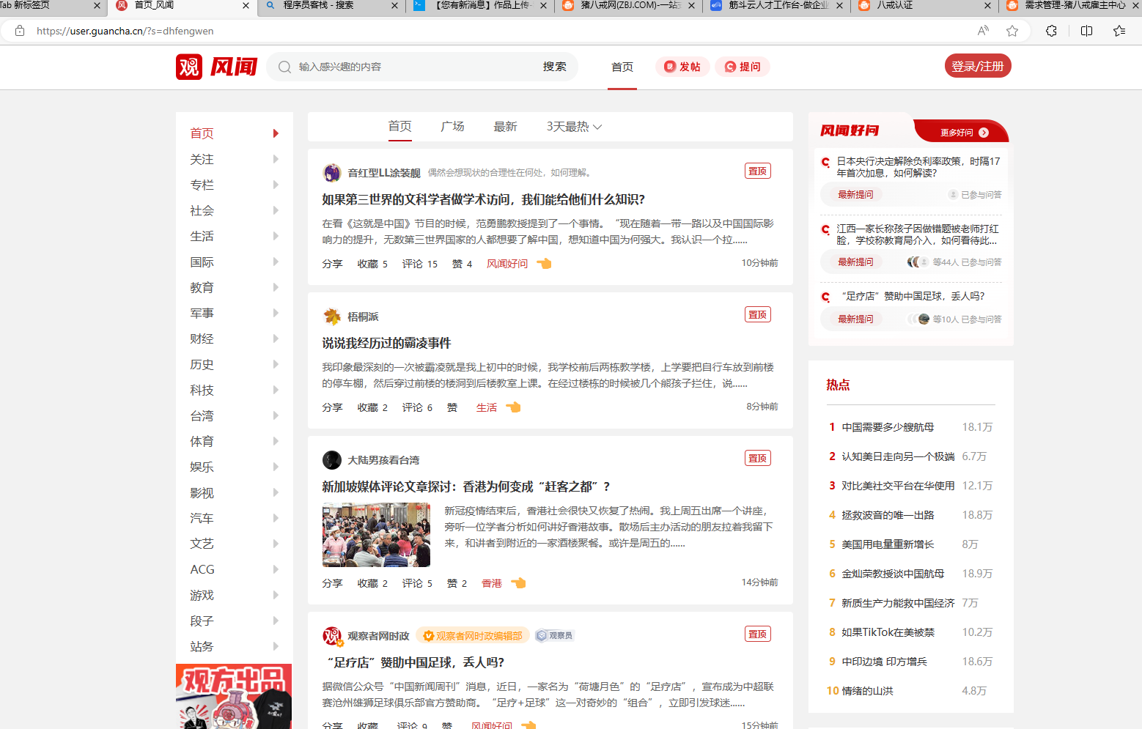Click the 观察员 badge icon
The width and height of the screenshot is (1142, 729).
[554, 636]
